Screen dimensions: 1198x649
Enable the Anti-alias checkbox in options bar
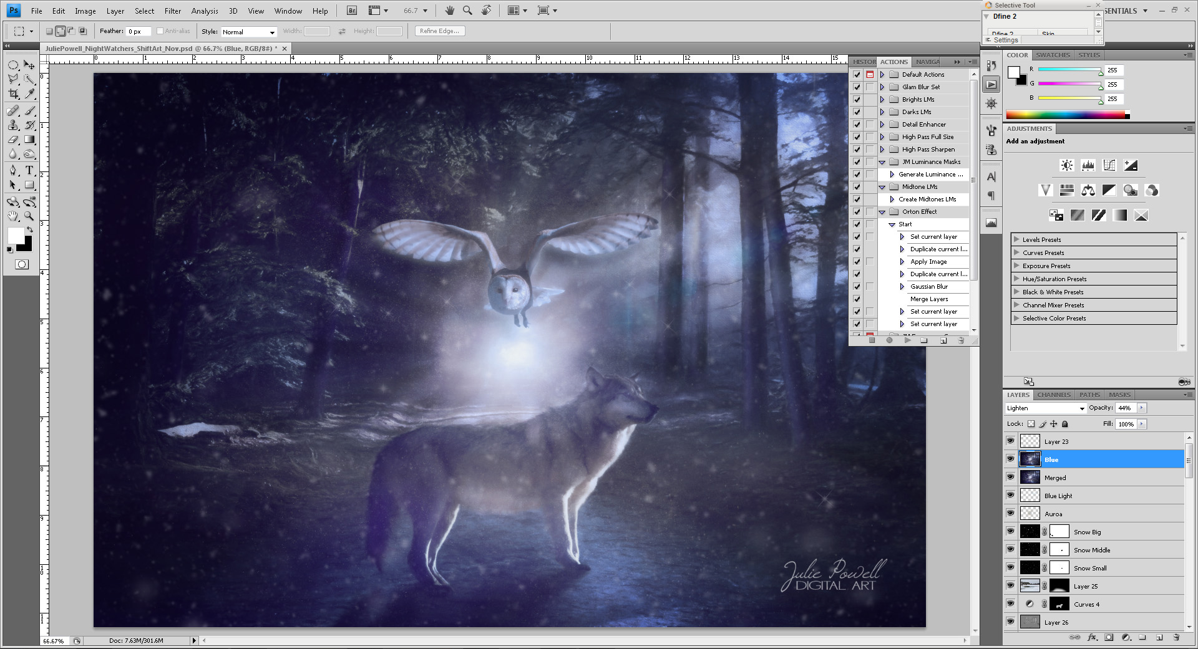[161, 31]
